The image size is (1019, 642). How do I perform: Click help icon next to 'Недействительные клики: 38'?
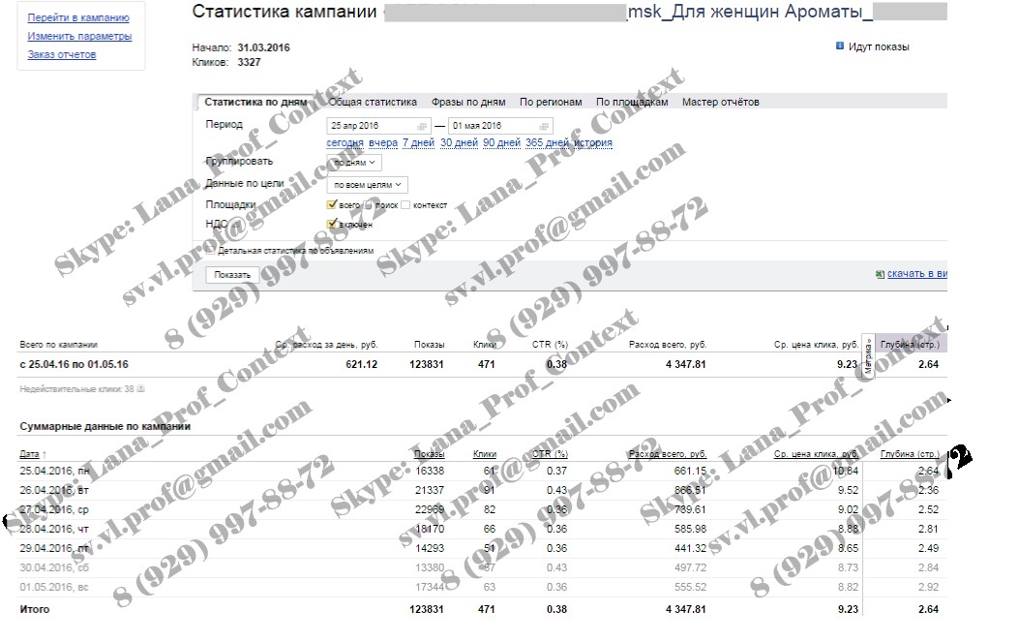(141, 389)
